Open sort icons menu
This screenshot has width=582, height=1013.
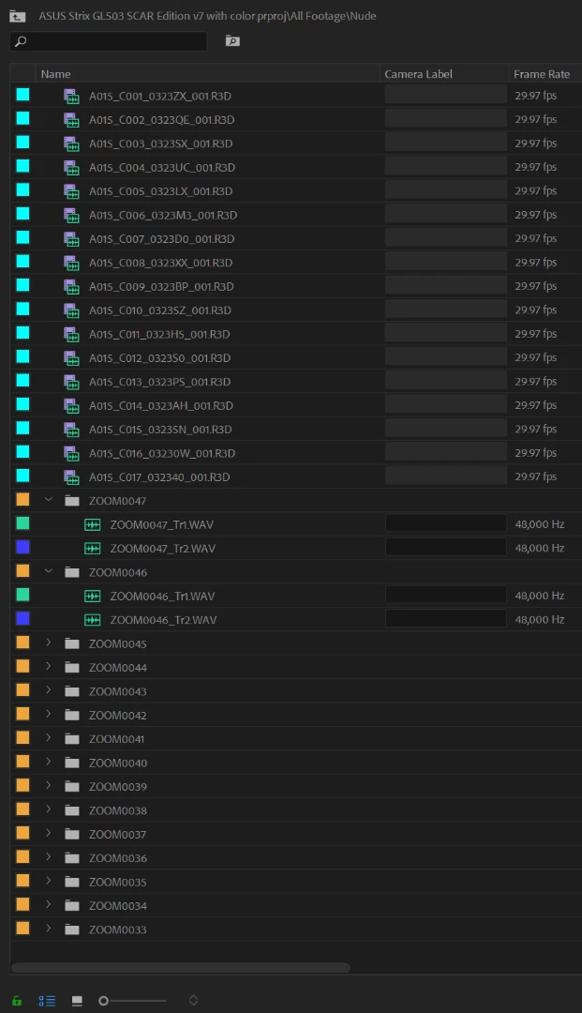[x=193, y=1001]
